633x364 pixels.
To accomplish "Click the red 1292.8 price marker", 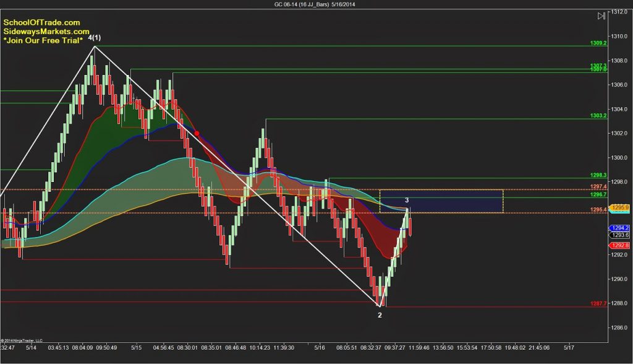I will 619,246.
